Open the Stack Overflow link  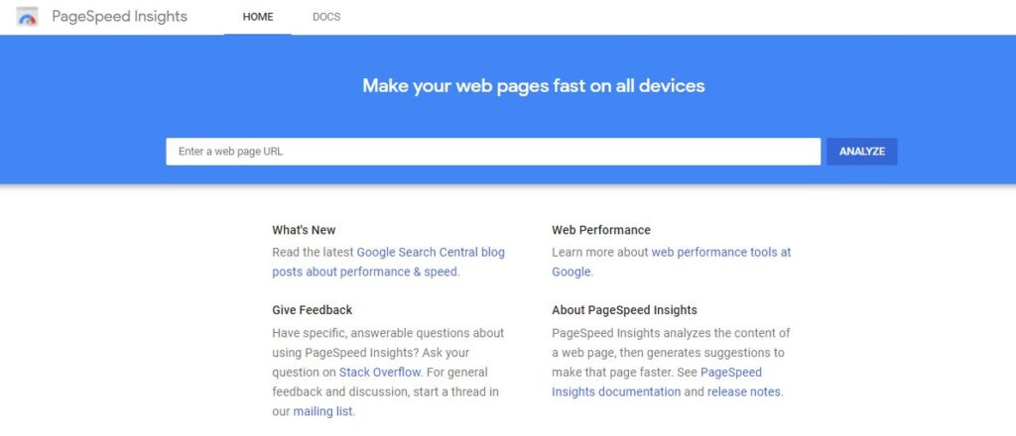[380, 372]
